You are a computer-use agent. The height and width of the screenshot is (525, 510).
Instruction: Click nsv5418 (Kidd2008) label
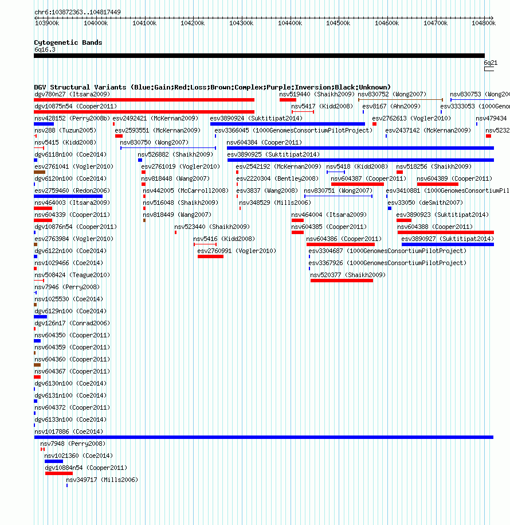coord(357,167)
